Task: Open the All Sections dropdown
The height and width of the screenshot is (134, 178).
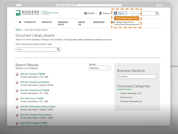Action: click(137, 77)
